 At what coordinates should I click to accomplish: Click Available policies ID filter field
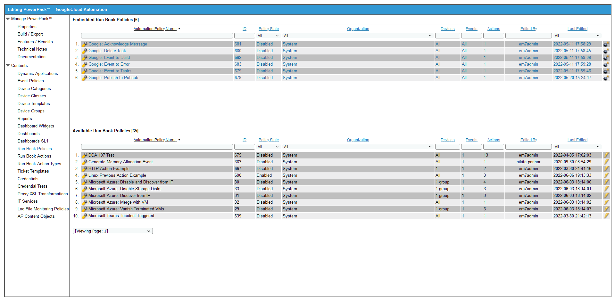[x=245, y=147]
